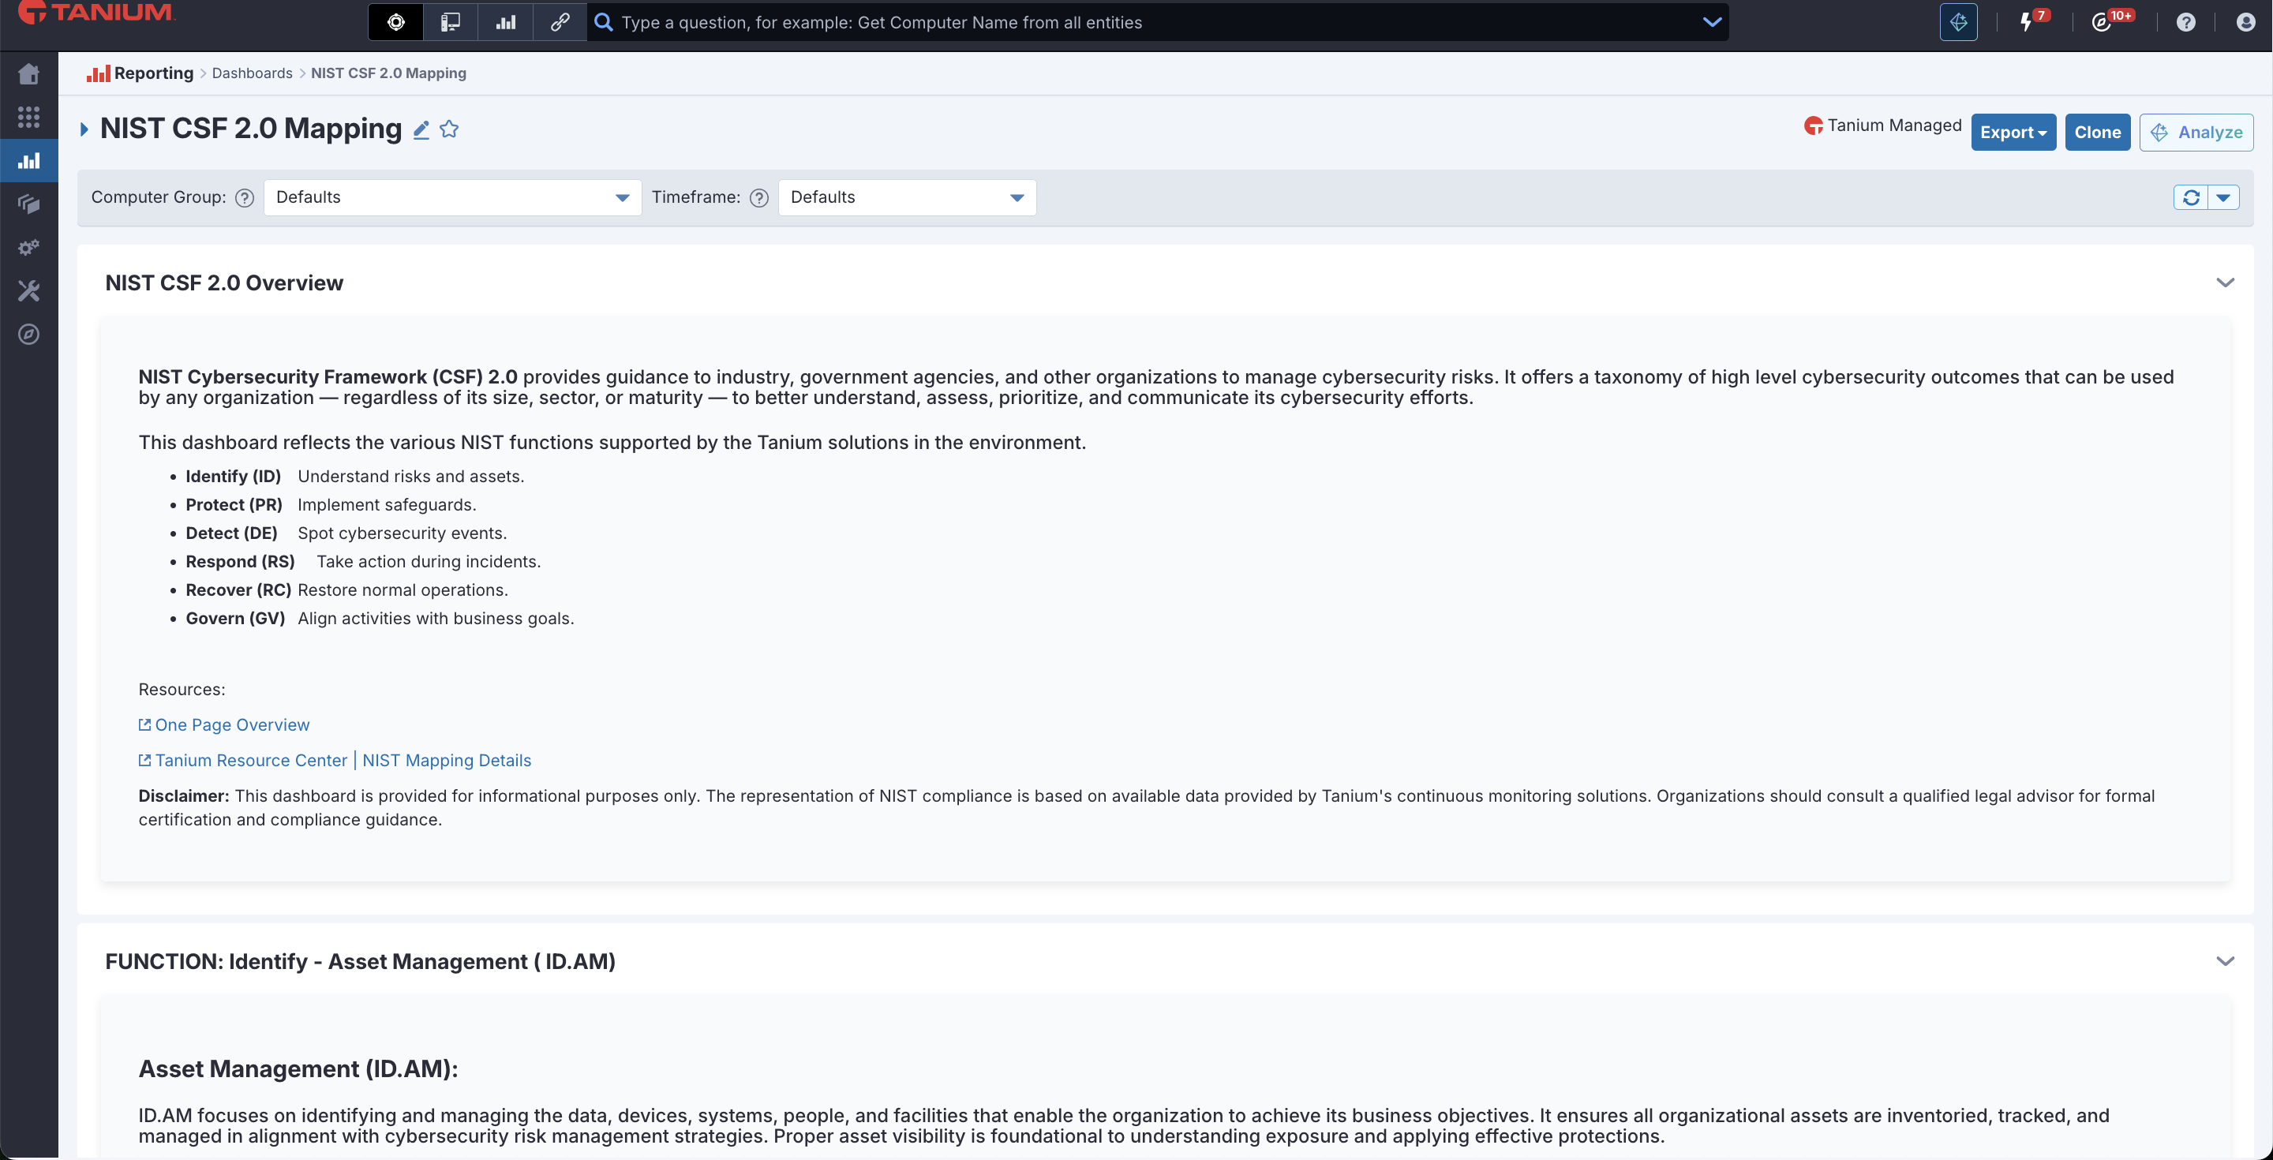Open the One Page Overview link

pos(231,725)
